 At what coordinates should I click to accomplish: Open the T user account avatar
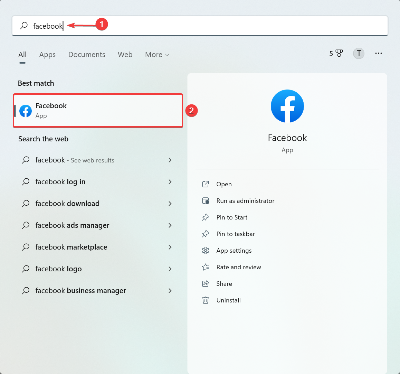[359, 53]
